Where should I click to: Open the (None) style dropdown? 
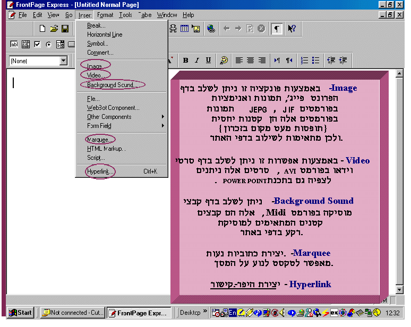(63, 61)
